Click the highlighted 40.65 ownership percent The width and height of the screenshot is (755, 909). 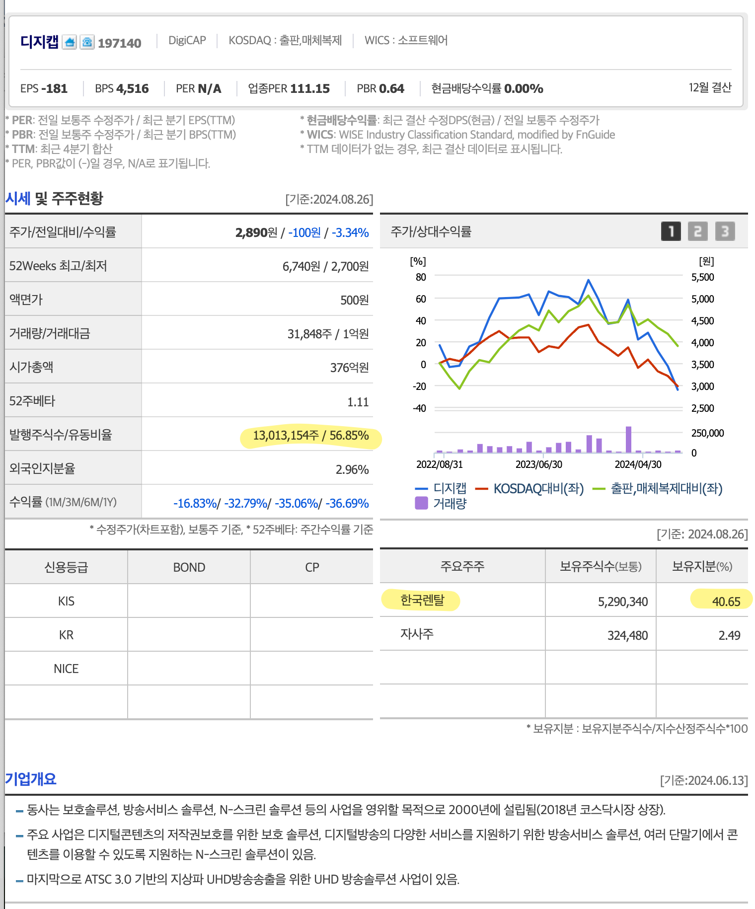tap(726, 602)
